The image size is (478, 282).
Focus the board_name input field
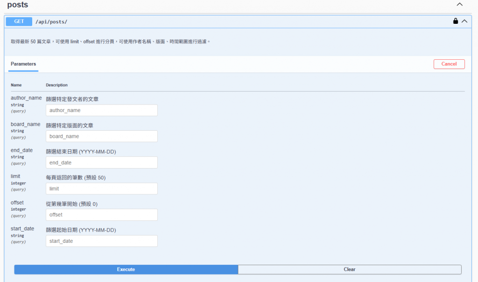pos(101,136)
